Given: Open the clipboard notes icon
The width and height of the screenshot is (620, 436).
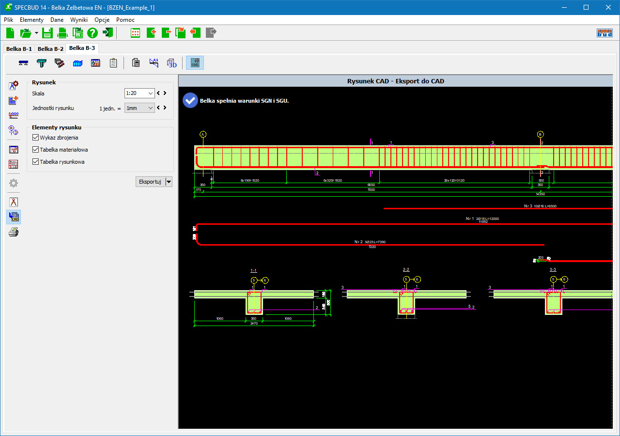Looking at the screenshot, I should pyautogui.click(x=113, y=63).
